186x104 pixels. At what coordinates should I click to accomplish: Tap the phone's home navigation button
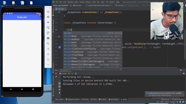(22, 89)
